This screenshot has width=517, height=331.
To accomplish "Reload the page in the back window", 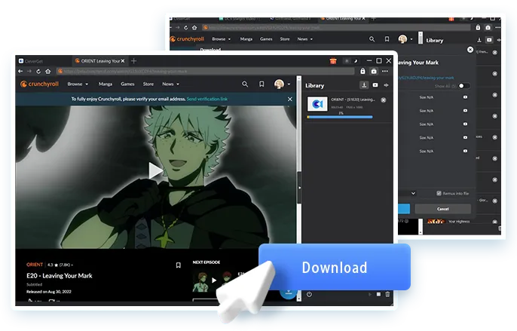I will click(x=185, y=28).
